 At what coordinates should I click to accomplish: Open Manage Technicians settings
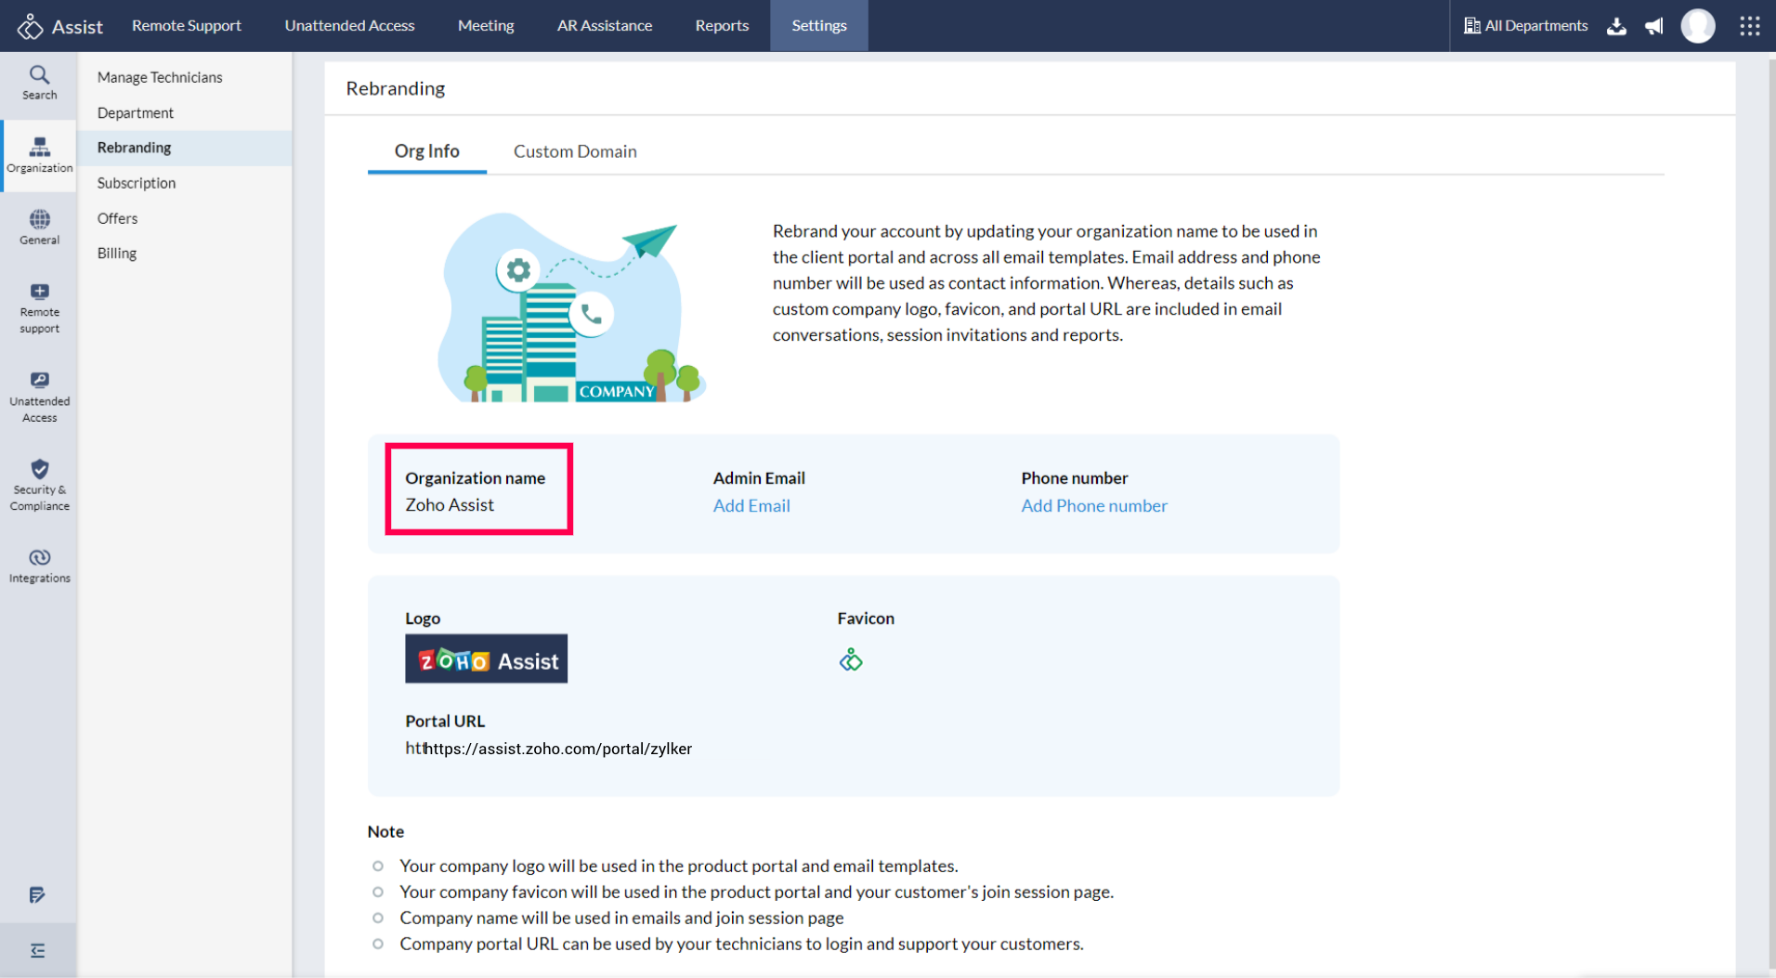[x=160, y=77]
